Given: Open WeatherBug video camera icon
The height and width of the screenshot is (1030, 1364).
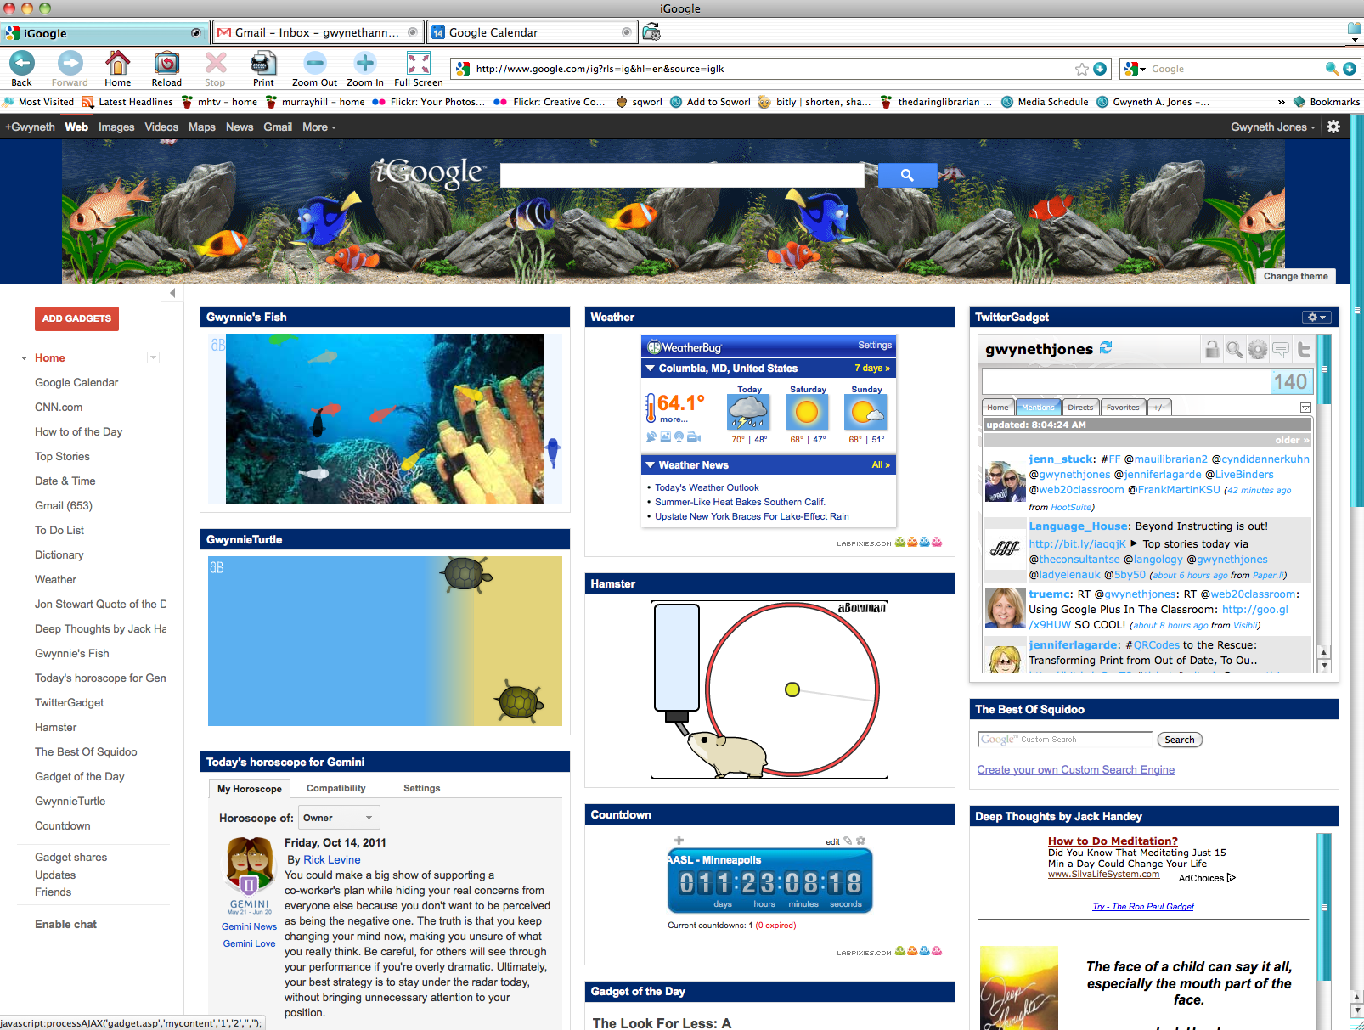Looking at the screenshot, I should click(694, 436).
